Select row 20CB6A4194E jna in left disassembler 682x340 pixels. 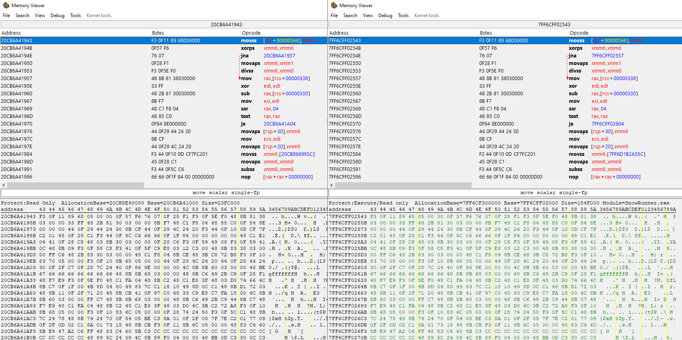163,55
